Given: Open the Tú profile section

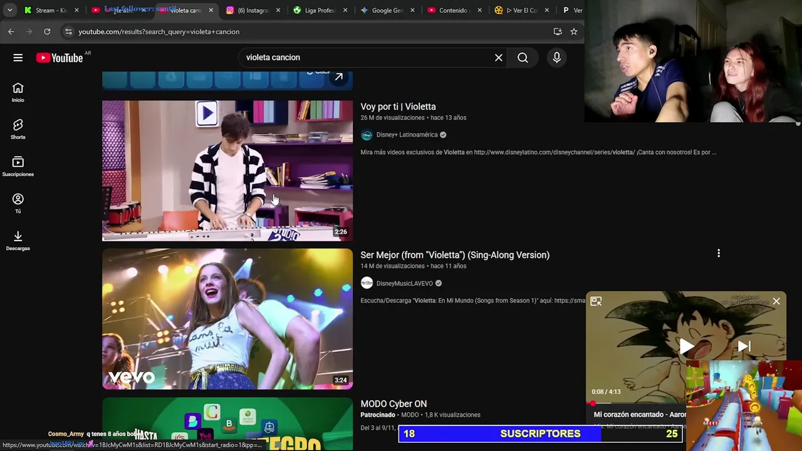Looking at the screenshot, I should pos(18,203).
